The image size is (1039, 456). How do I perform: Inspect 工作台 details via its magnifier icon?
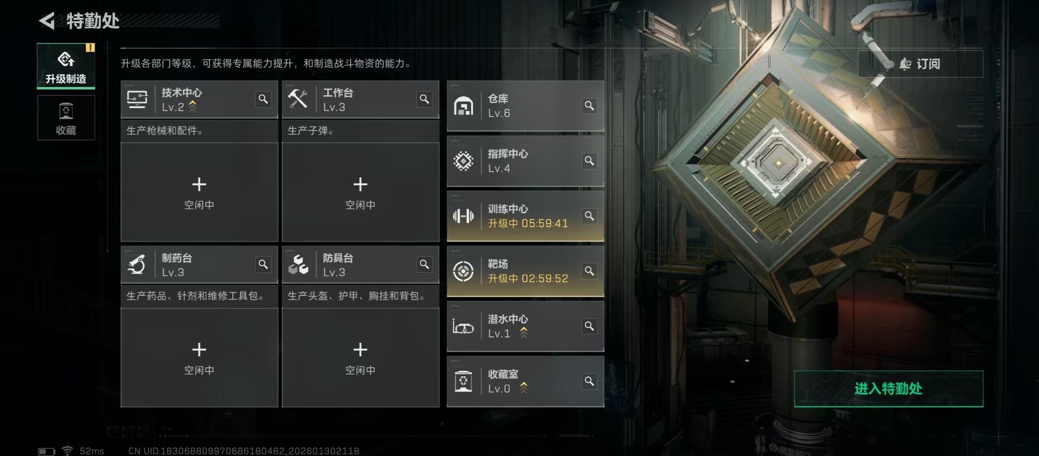point(424,99)
